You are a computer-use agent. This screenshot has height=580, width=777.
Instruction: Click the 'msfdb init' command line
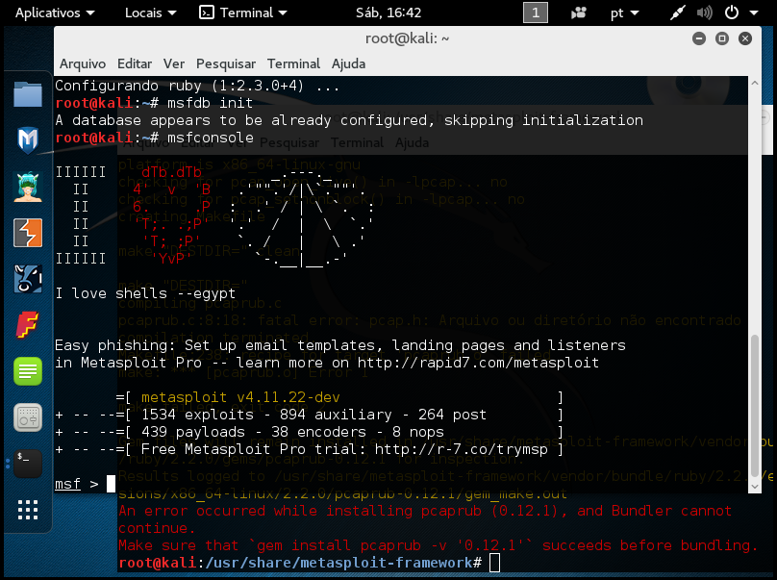point(210,103)
